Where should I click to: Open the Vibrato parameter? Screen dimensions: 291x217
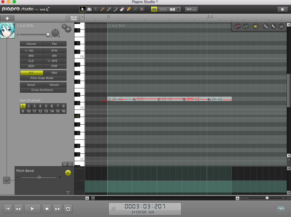tap(54, 85)
